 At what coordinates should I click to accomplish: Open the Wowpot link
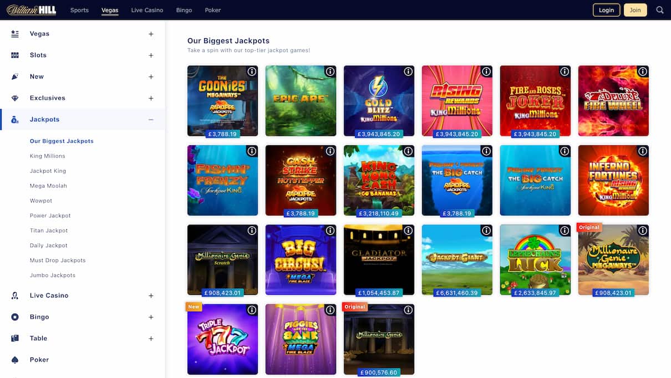click(41, 201)
